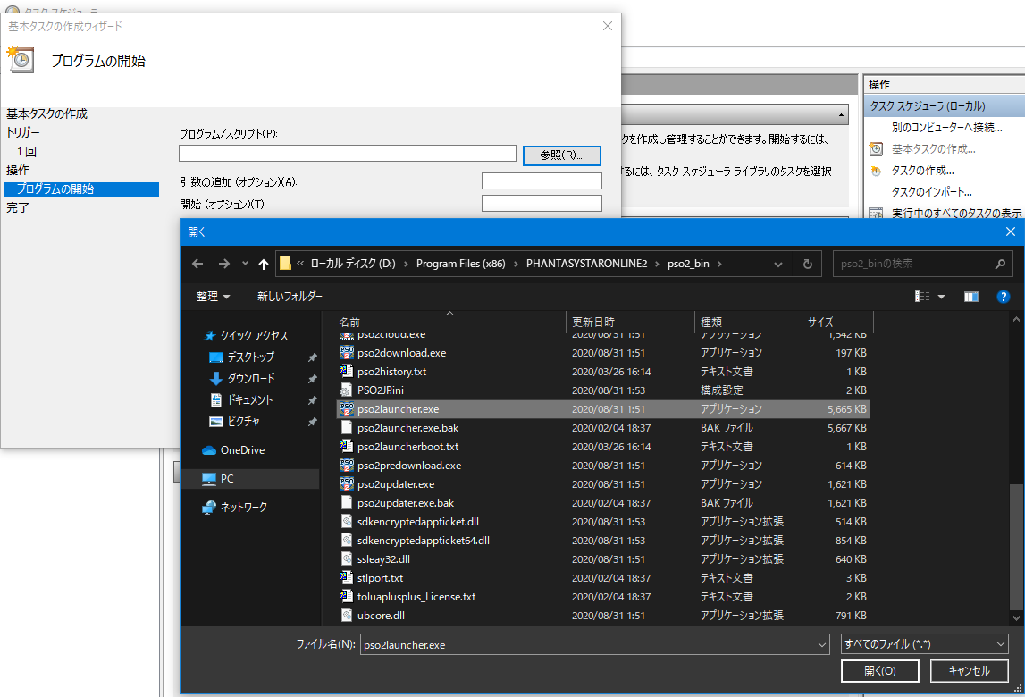
Task: Select PSO2JP.ini file icon
Action: (347, 390)
